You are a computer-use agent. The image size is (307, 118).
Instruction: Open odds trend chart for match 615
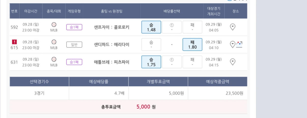239,44
